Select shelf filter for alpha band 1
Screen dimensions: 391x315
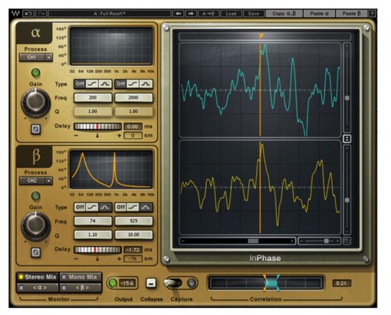[x=93, y=84]
